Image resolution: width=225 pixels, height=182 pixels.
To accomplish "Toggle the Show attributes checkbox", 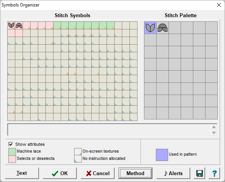I will [11, 144].
